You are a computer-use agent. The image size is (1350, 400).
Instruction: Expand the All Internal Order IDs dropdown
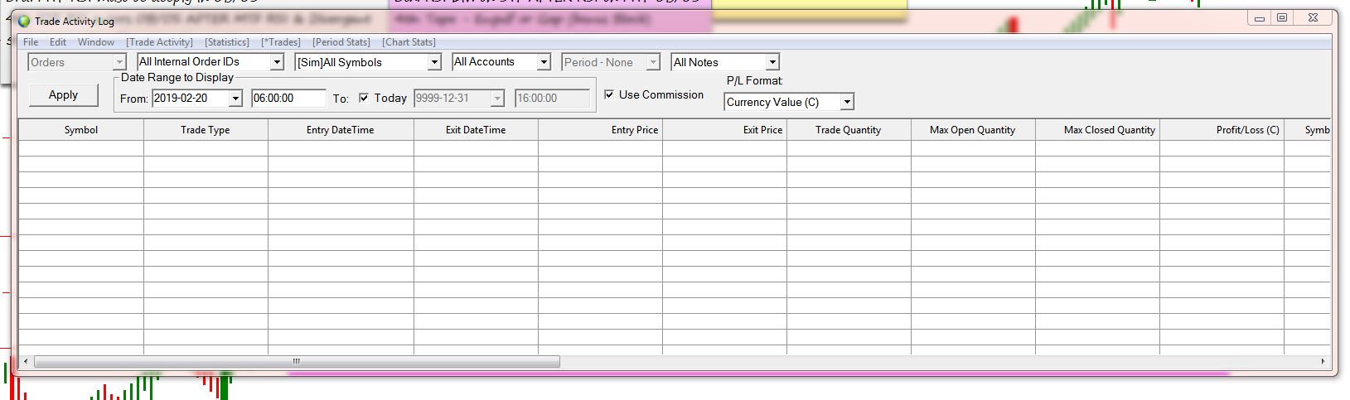(278, 62)
